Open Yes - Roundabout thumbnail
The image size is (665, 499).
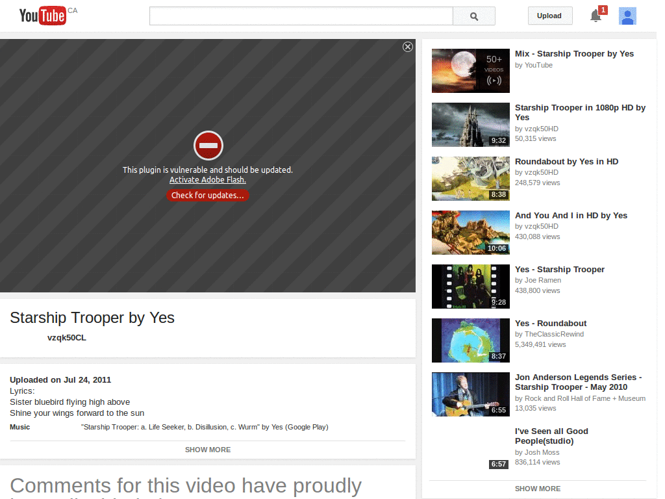click(471, 340)
